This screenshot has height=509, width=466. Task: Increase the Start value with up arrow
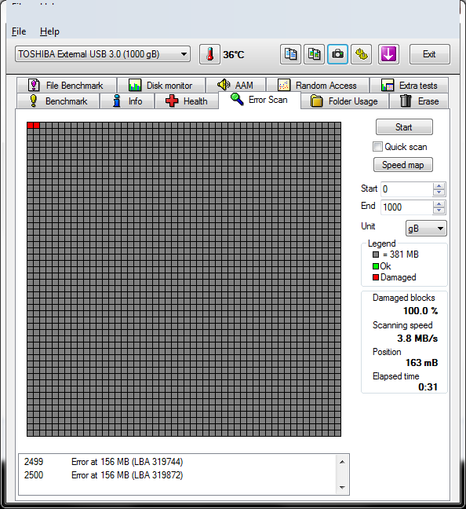point(439,186)
